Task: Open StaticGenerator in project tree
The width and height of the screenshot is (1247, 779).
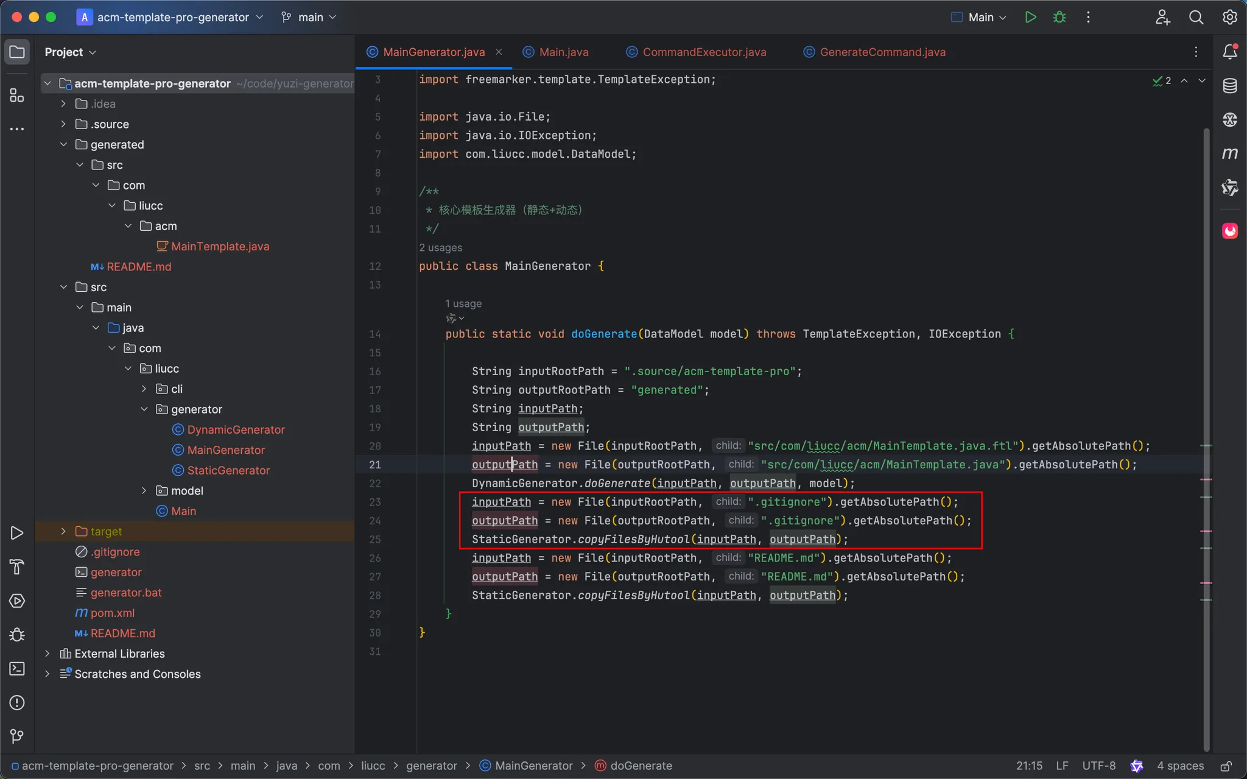Action: pyautogui.click(x=228, y=470)
